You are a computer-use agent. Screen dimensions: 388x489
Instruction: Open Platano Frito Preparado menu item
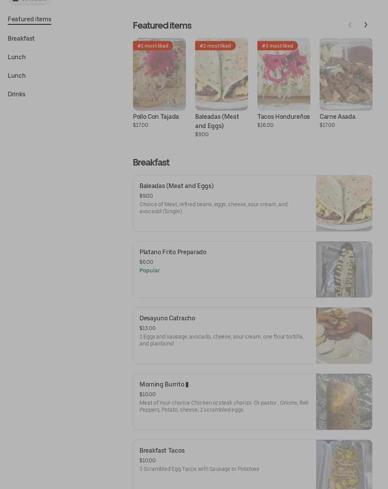point(253,270)
